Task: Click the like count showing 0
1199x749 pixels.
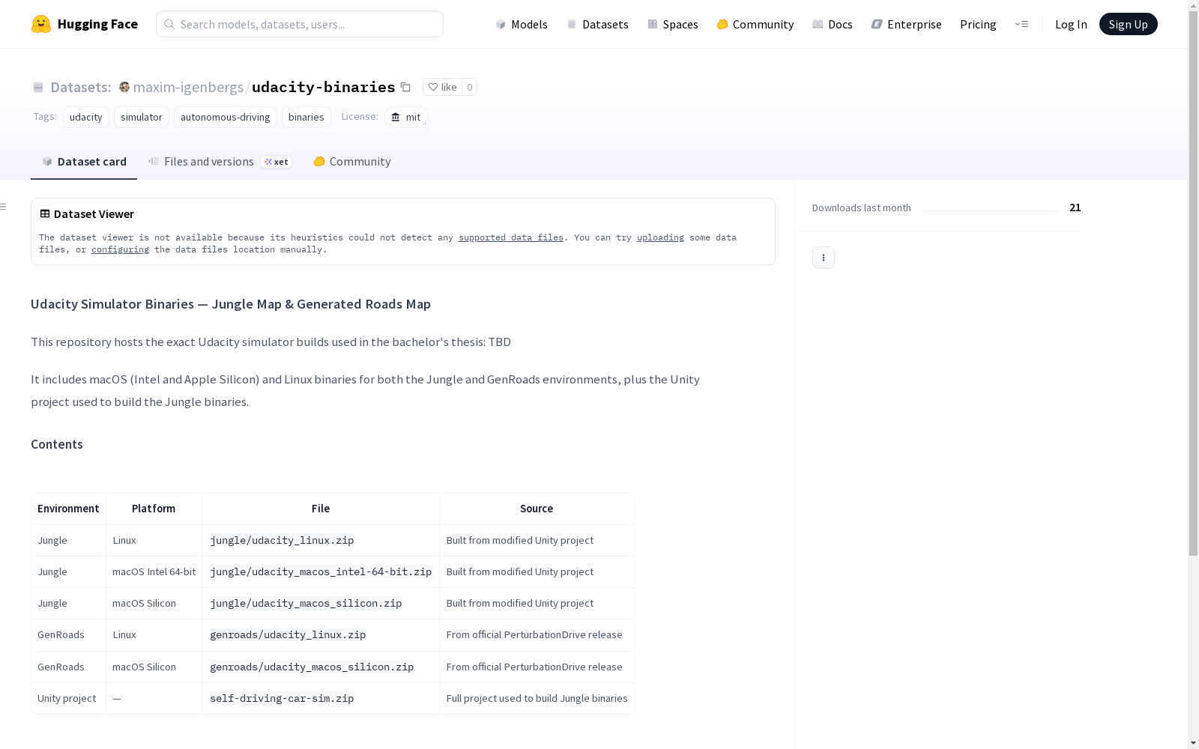Action: [x=470, y=87]
